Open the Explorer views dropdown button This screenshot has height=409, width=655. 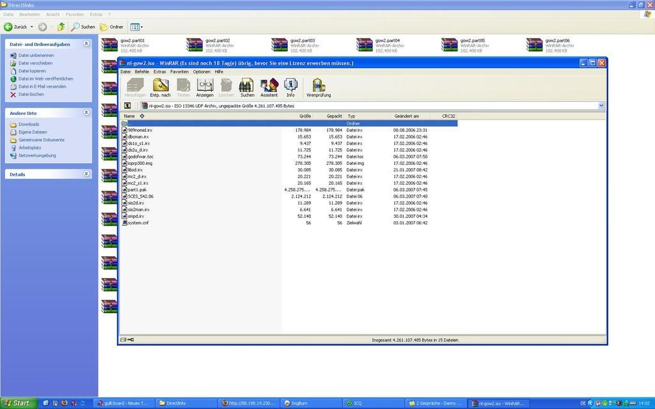(x=137, y=27)
